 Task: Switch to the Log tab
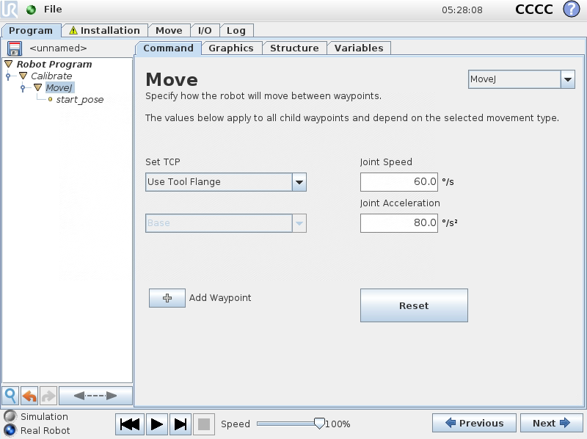tap(236, 31)
